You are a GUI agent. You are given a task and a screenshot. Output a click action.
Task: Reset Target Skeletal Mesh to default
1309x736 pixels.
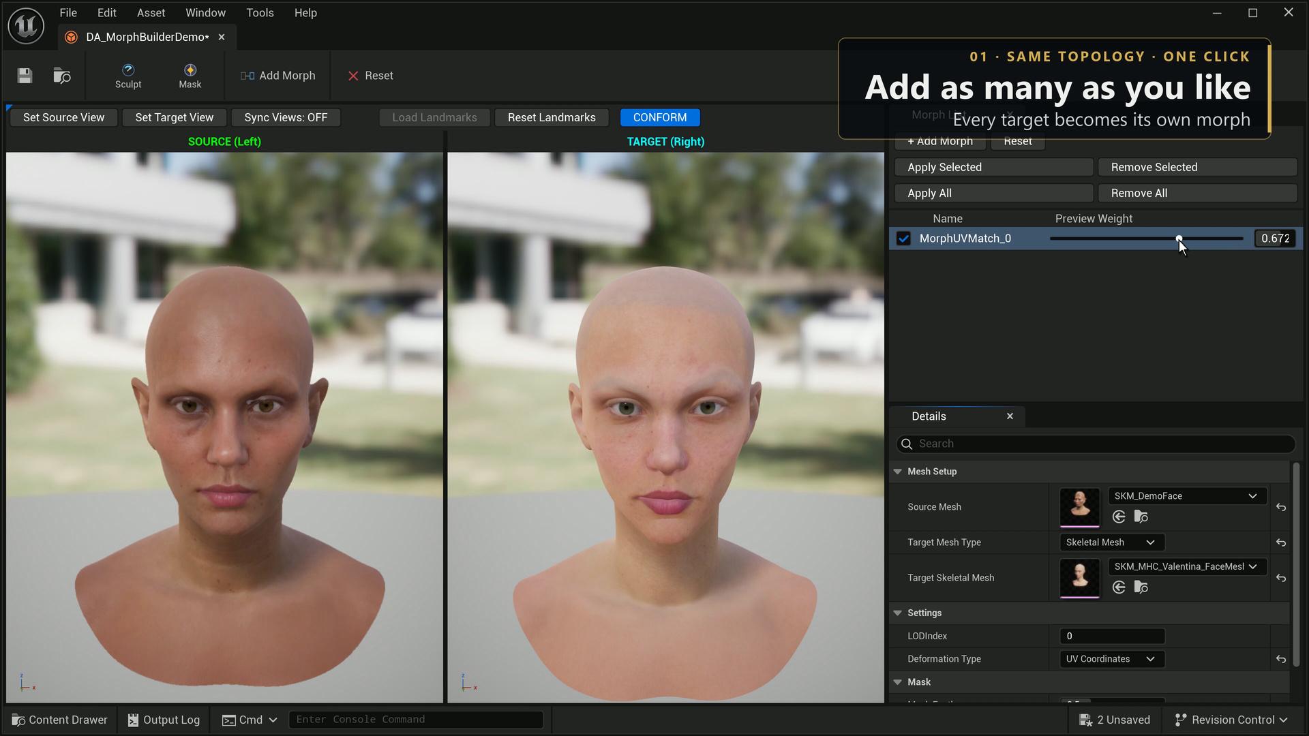point(1280,578)
